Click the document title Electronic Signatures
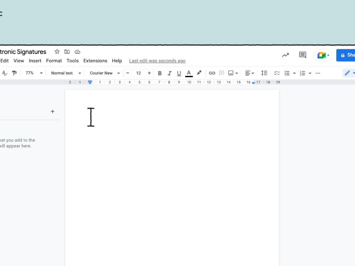This screenshot has height=266, width=355. (23, 52)
